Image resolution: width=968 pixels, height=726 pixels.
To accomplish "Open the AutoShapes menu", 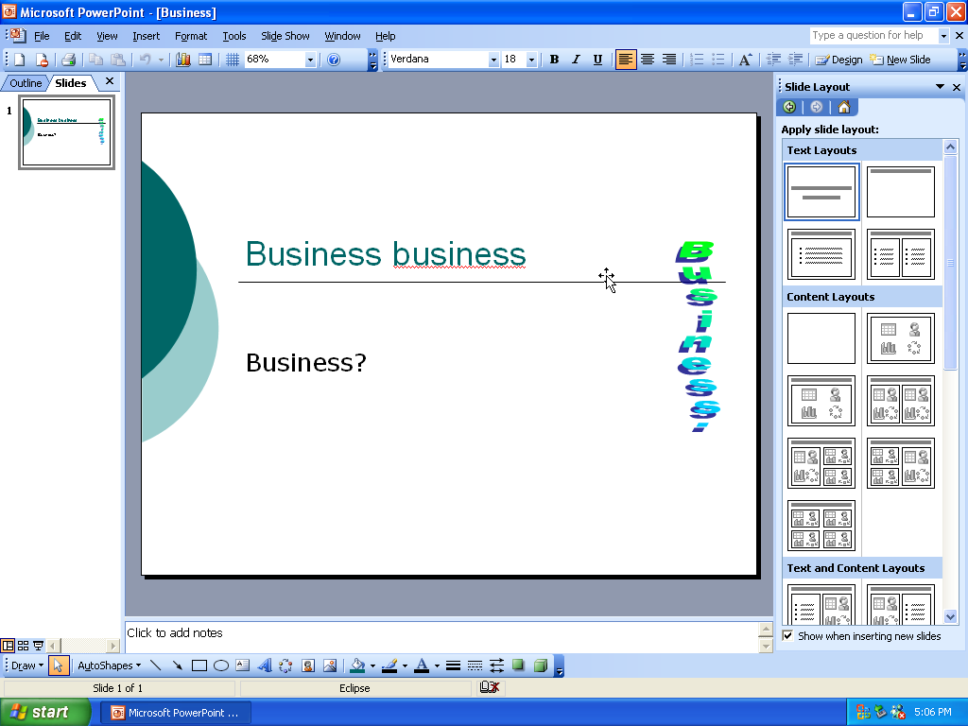I will click(x=110, y=665).
